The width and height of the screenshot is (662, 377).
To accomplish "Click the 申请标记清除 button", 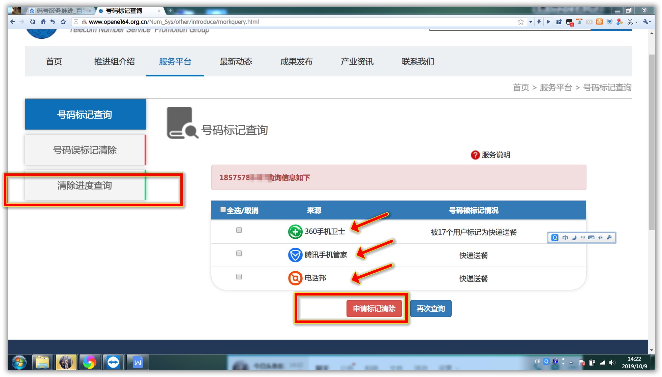I will click(374, 308).
